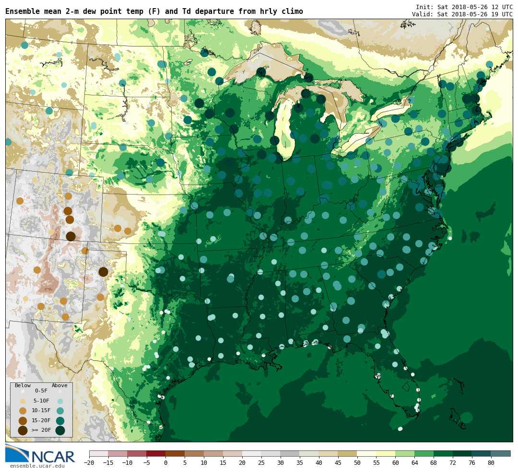Click color bar segment between 40 and 45
Image resolution: width=518 pixels, height=472 pixels.
pyautogui.click(x=329, y=453)
